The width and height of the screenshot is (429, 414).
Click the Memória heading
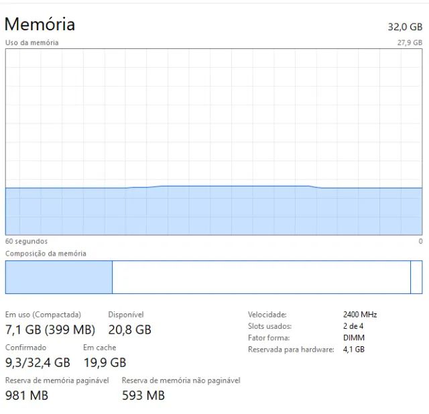click(x=40, y=24)
